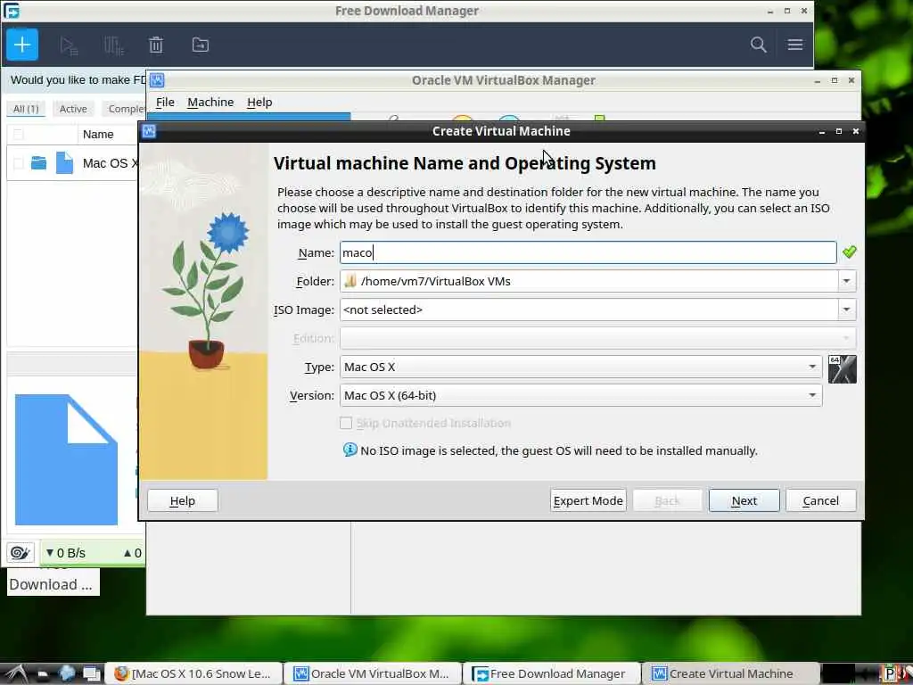This screenshot has height=685, width=913.
Task: Select the Active tab in FDM
Action: pyautogui.click(x=73, y=109)
